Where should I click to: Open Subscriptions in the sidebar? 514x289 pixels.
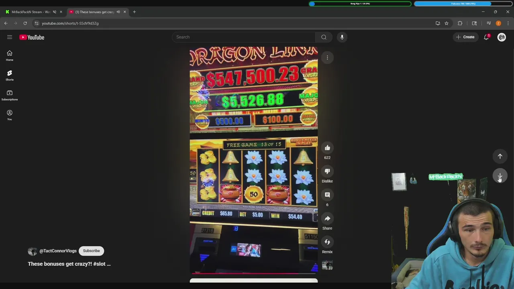click(x=10, y=96)
